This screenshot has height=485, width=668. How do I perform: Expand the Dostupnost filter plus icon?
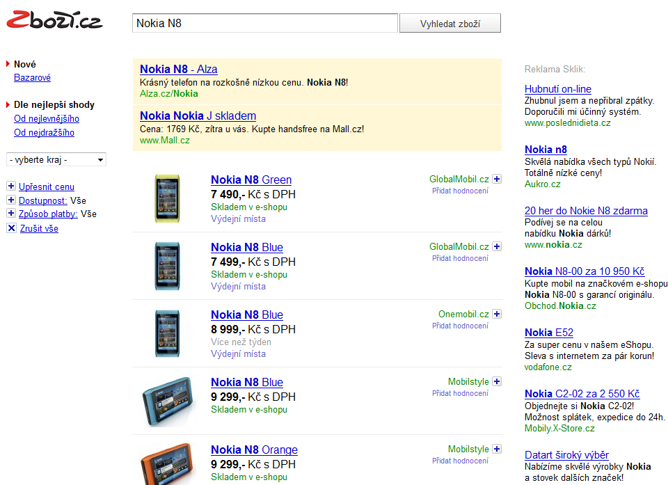tap(11, 200)
